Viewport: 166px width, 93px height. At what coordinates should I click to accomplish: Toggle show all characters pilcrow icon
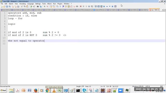click(60, 6)
